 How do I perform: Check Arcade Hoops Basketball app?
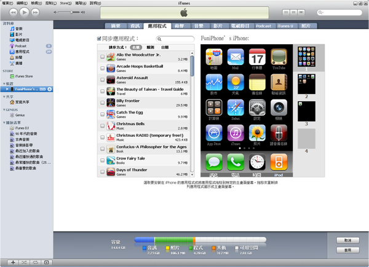pyautogui.click(x=102, y=68)
